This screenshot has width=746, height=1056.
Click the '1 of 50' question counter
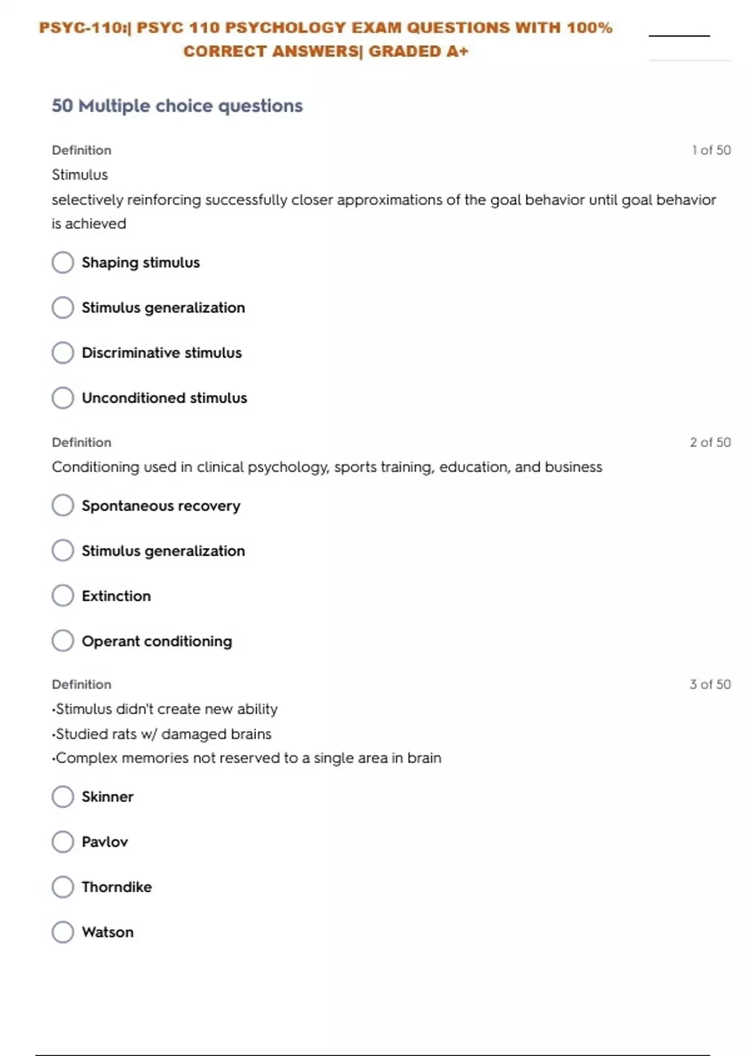(x=711, y=150)
